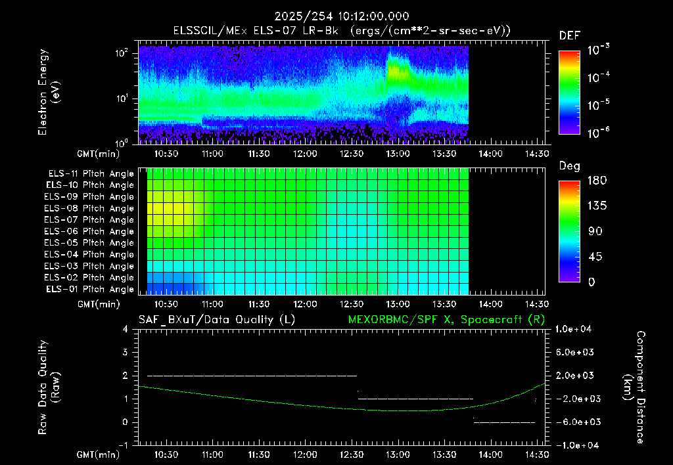
Task: Click the 10:30 tick label under the pitch angle panel
Action: tap(166, 304)
